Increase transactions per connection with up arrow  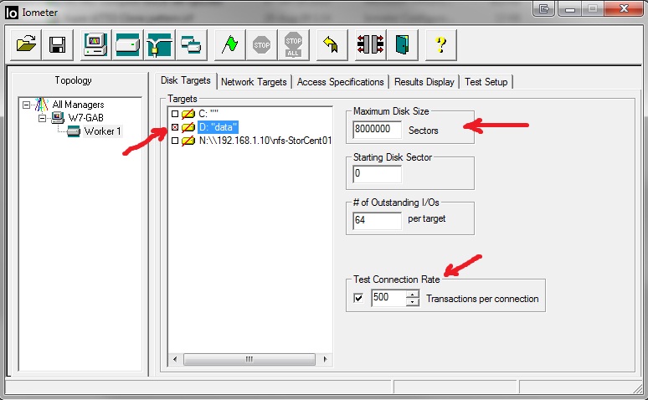(413, 295)
